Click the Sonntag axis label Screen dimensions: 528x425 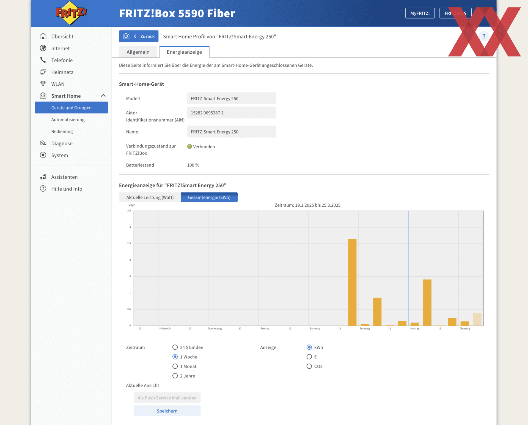coord(365,328)
